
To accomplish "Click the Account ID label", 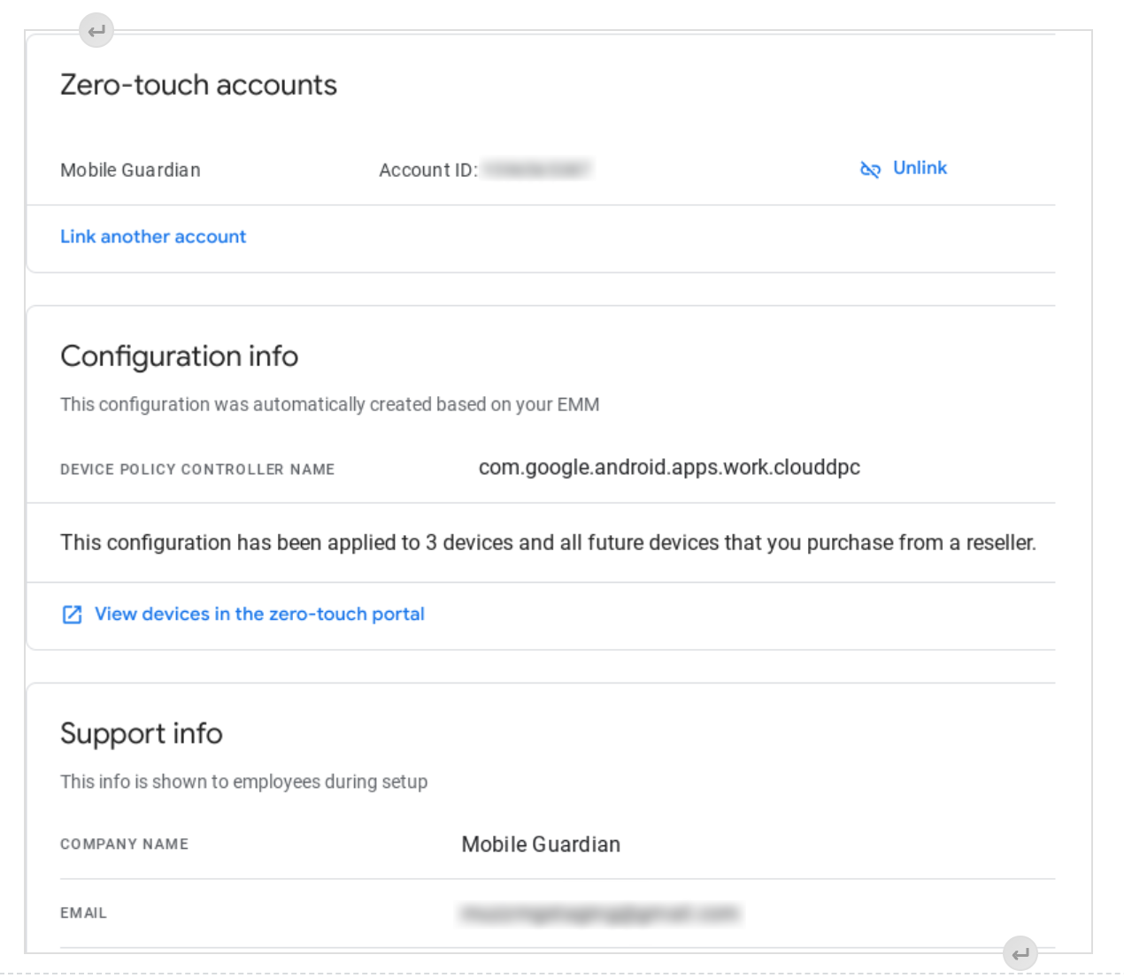I will (427, 170).
